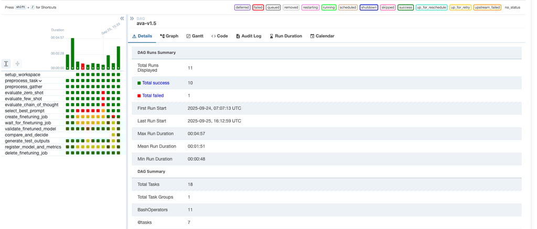Click the skipped status legend chip
This screenshot has width=537, height=229.
388,7
